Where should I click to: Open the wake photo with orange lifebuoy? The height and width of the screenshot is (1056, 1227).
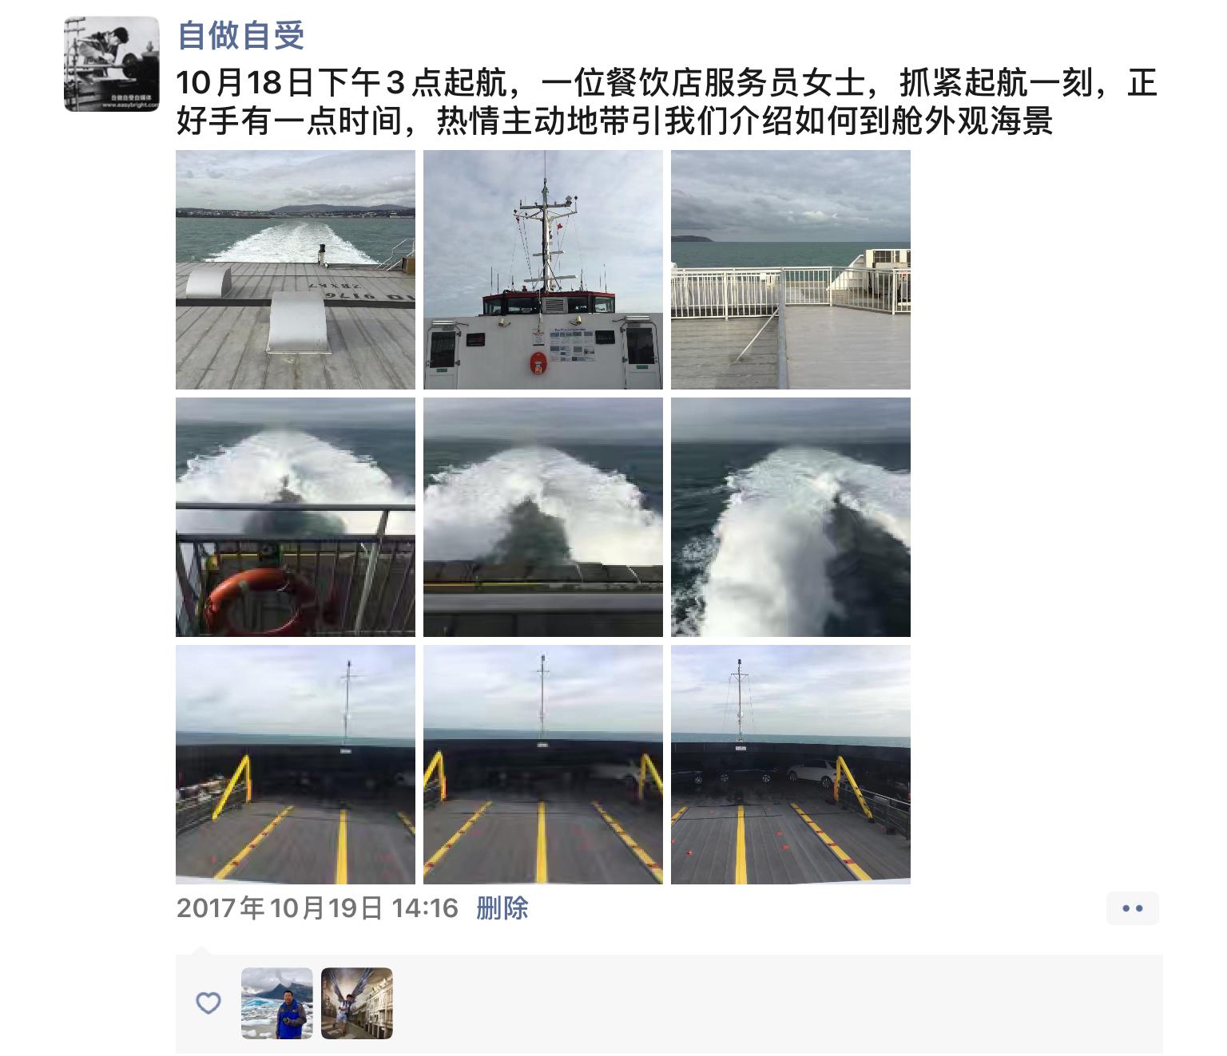296,517
